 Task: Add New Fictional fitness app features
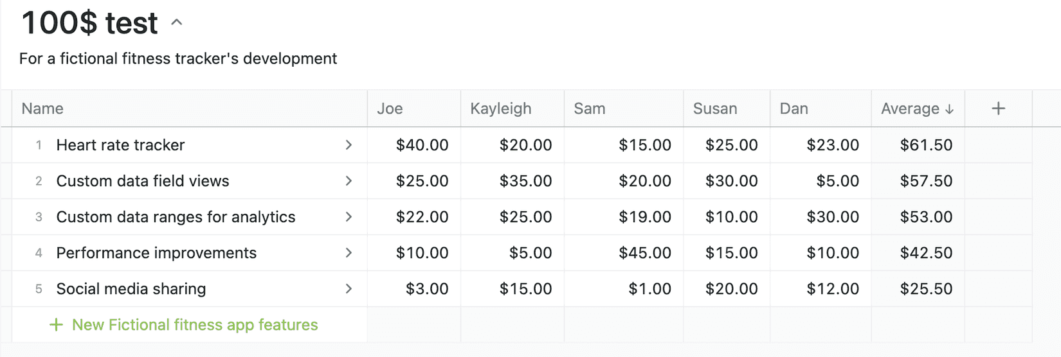[194, 325]
